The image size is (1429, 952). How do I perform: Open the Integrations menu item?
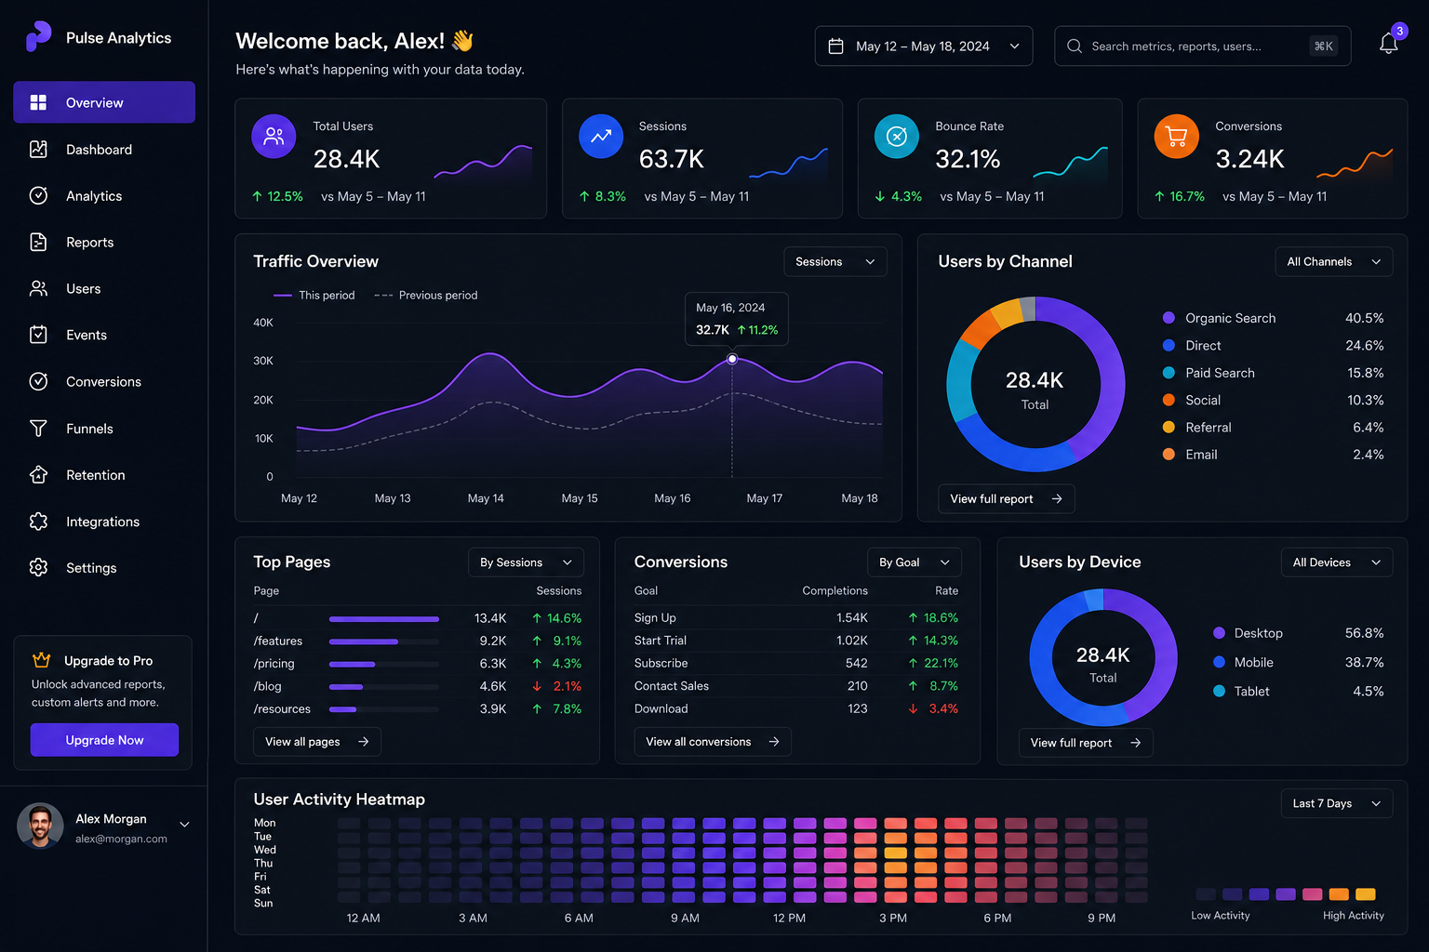104,522
